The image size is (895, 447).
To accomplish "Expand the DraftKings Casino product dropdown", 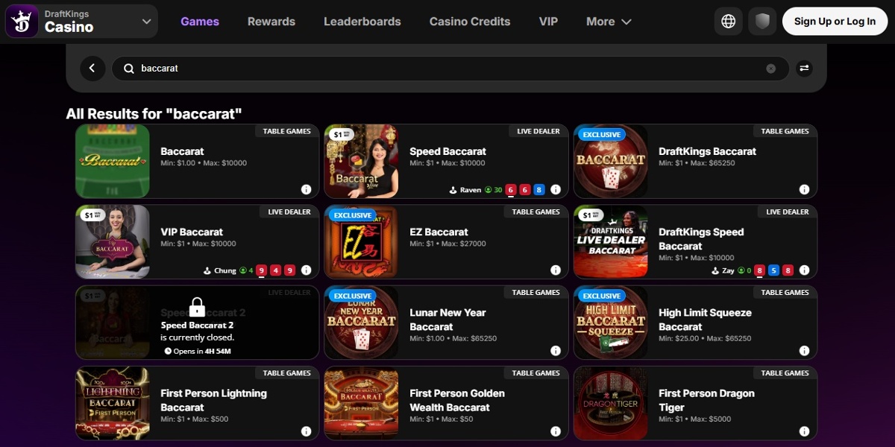I will [146, 22].
